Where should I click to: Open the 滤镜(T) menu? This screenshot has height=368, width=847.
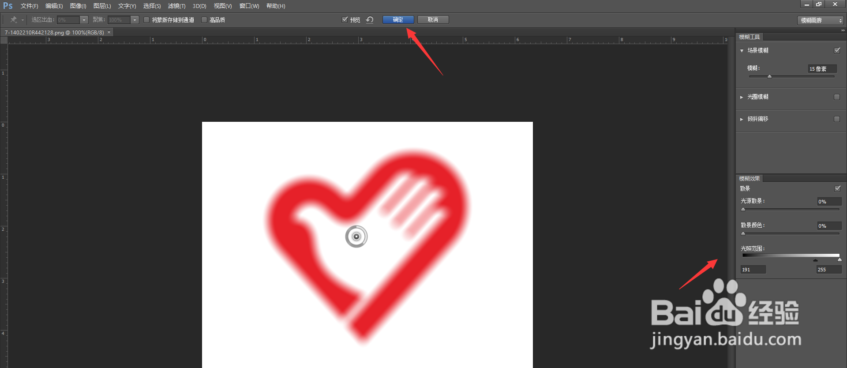(176, 6)
